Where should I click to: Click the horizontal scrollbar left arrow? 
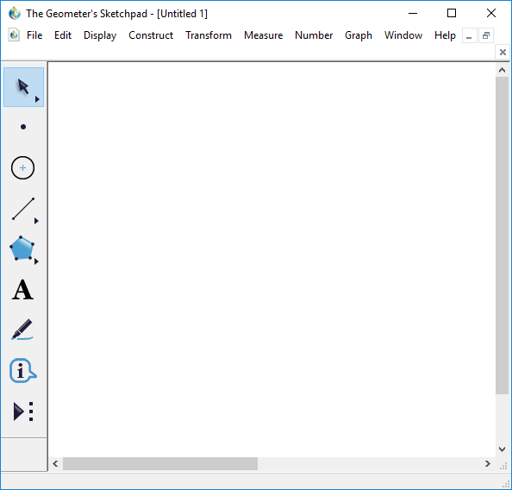[x=55, y=464]
